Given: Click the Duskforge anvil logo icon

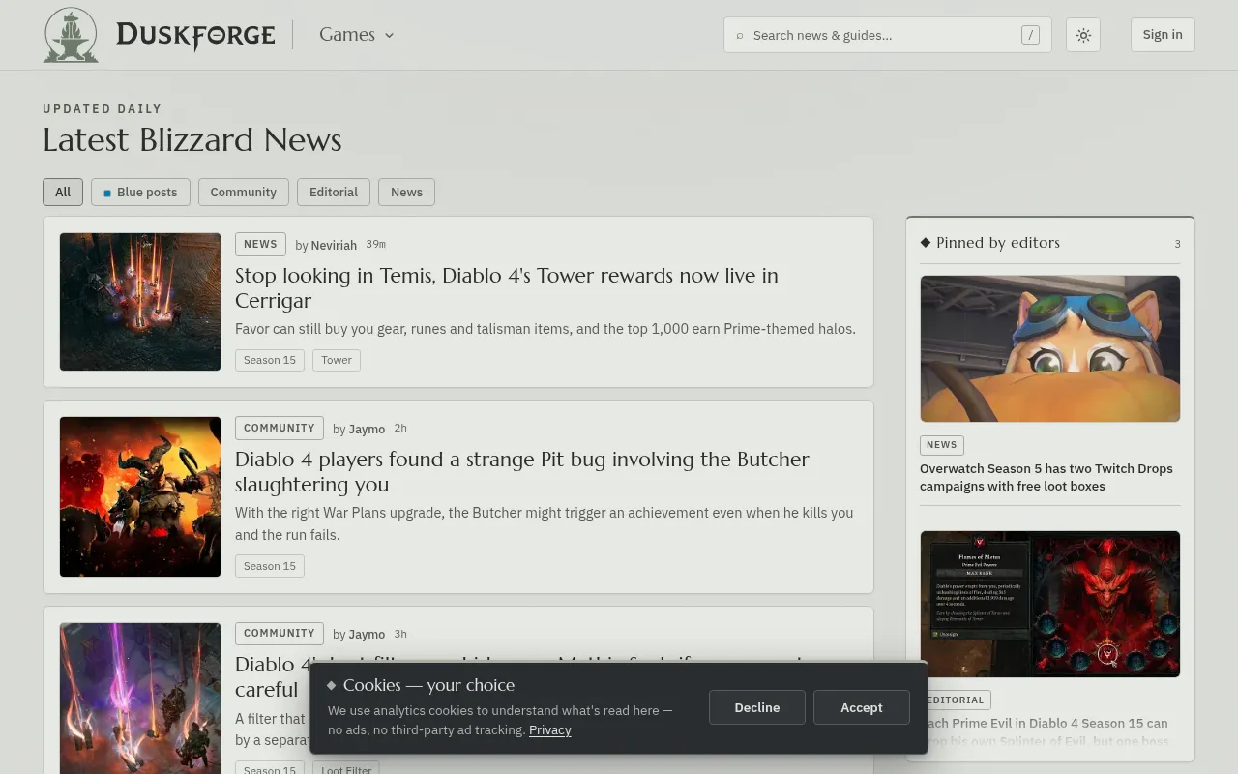Looking at the screenshot, I should click(x=71, y=35).
